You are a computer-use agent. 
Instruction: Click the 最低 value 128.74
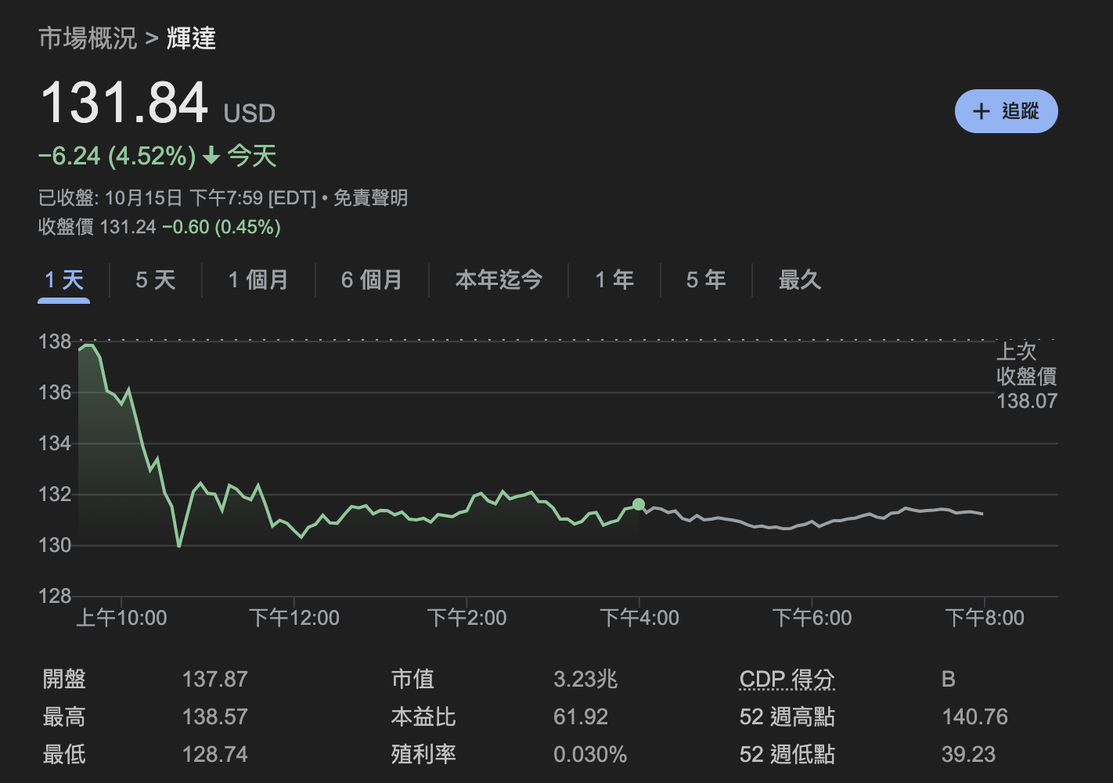[x=214, y=754]
